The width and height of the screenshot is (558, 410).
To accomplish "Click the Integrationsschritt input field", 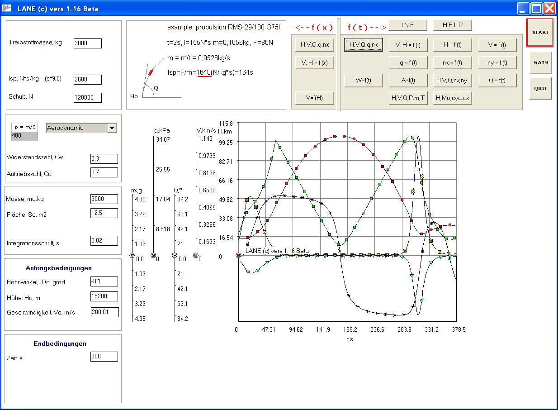I will pos(104,241).
